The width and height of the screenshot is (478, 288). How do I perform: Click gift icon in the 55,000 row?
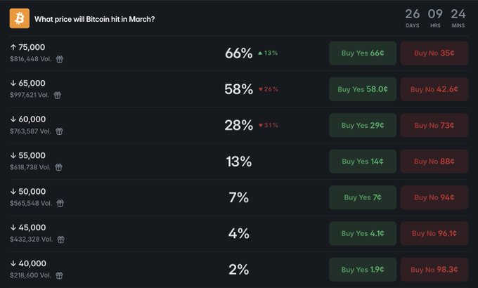(x=59, y=167)
